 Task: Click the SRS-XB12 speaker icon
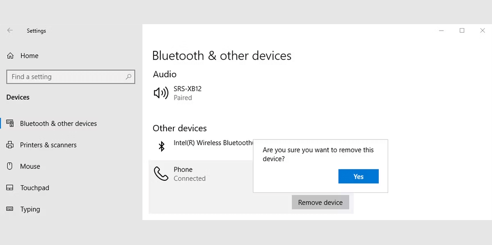click(x=161, y=93)
